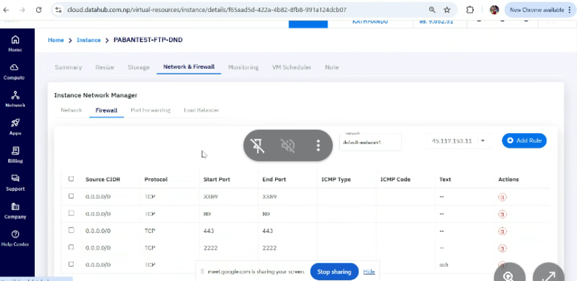The image size is (577, 281).
Task: Open the Apps rocket icon
Action: click(15, 126)
